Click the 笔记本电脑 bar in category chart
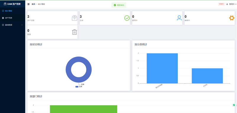The height and width of the screenshot is (113, 237). click(x=162, y=68)
